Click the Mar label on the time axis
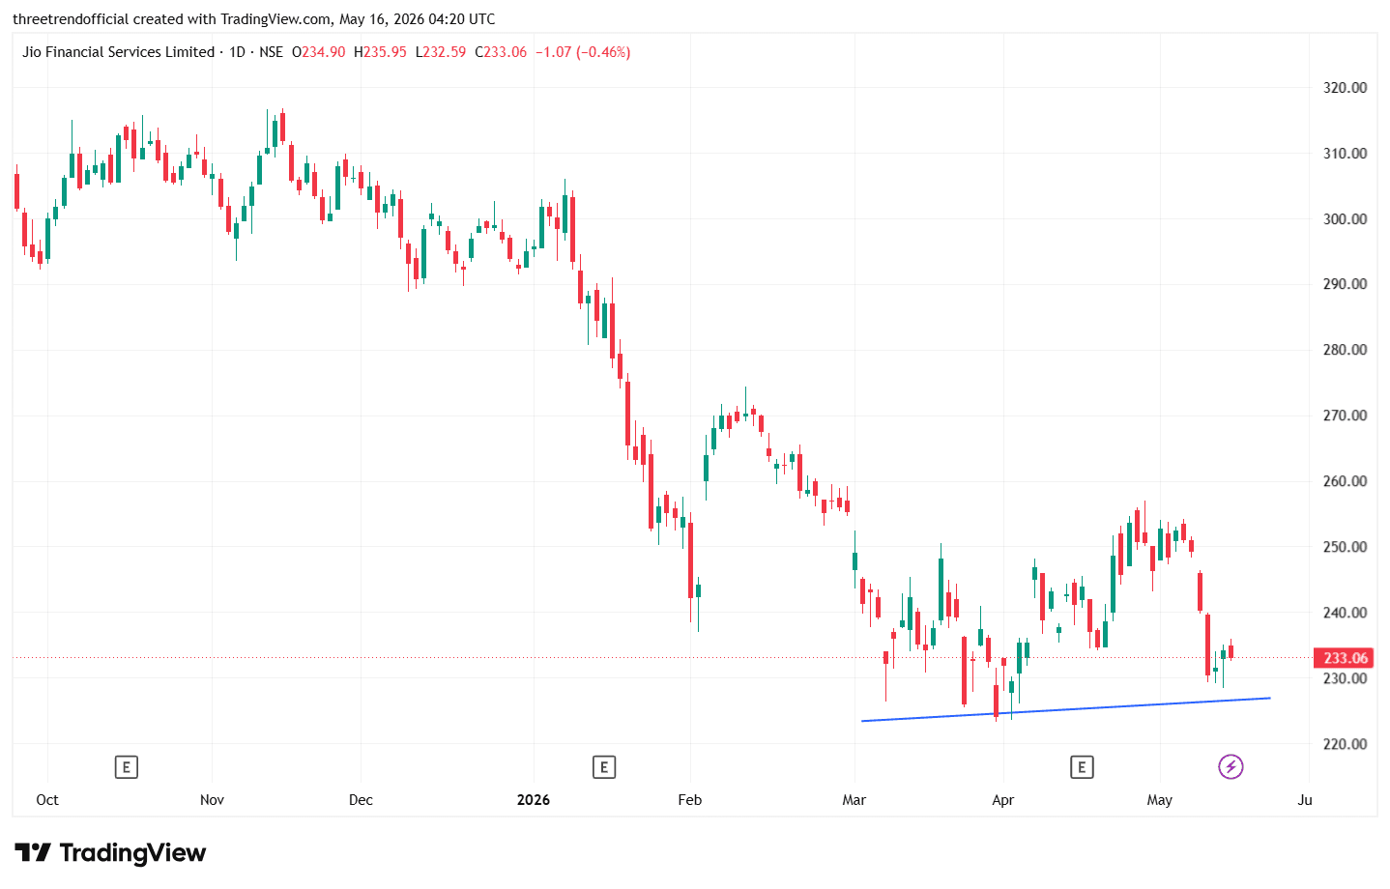This screenshot has width=1390, height=889. point(854,800)
